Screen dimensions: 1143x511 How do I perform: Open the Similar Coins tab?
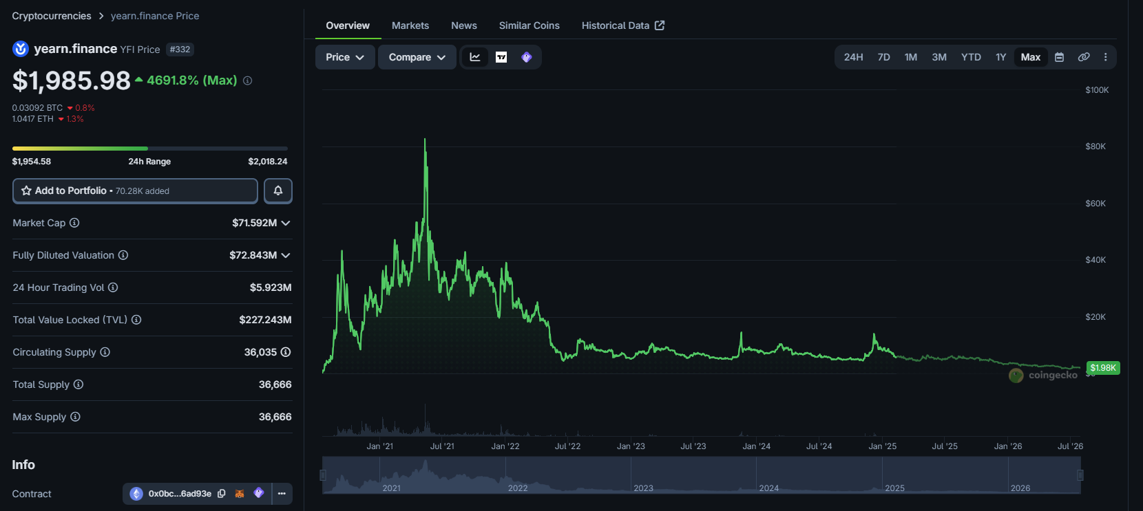[529, 25]
